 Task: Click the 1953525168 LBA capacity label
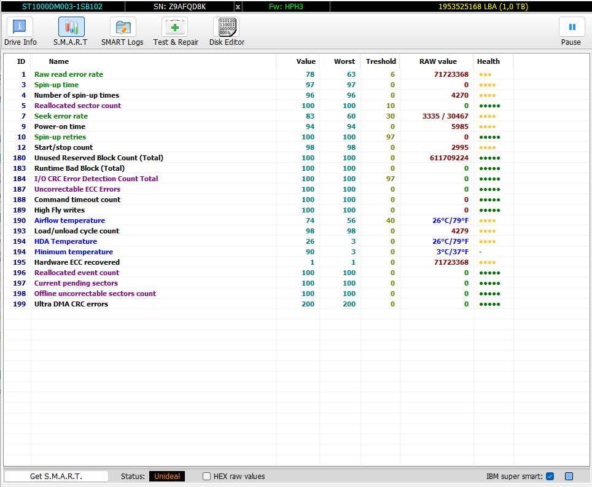[483, 6]
